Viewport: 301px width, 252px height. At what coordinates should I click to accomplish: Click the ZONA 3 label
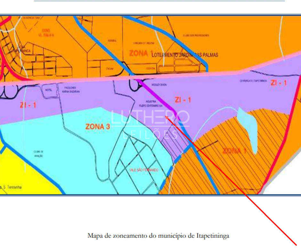98,126
